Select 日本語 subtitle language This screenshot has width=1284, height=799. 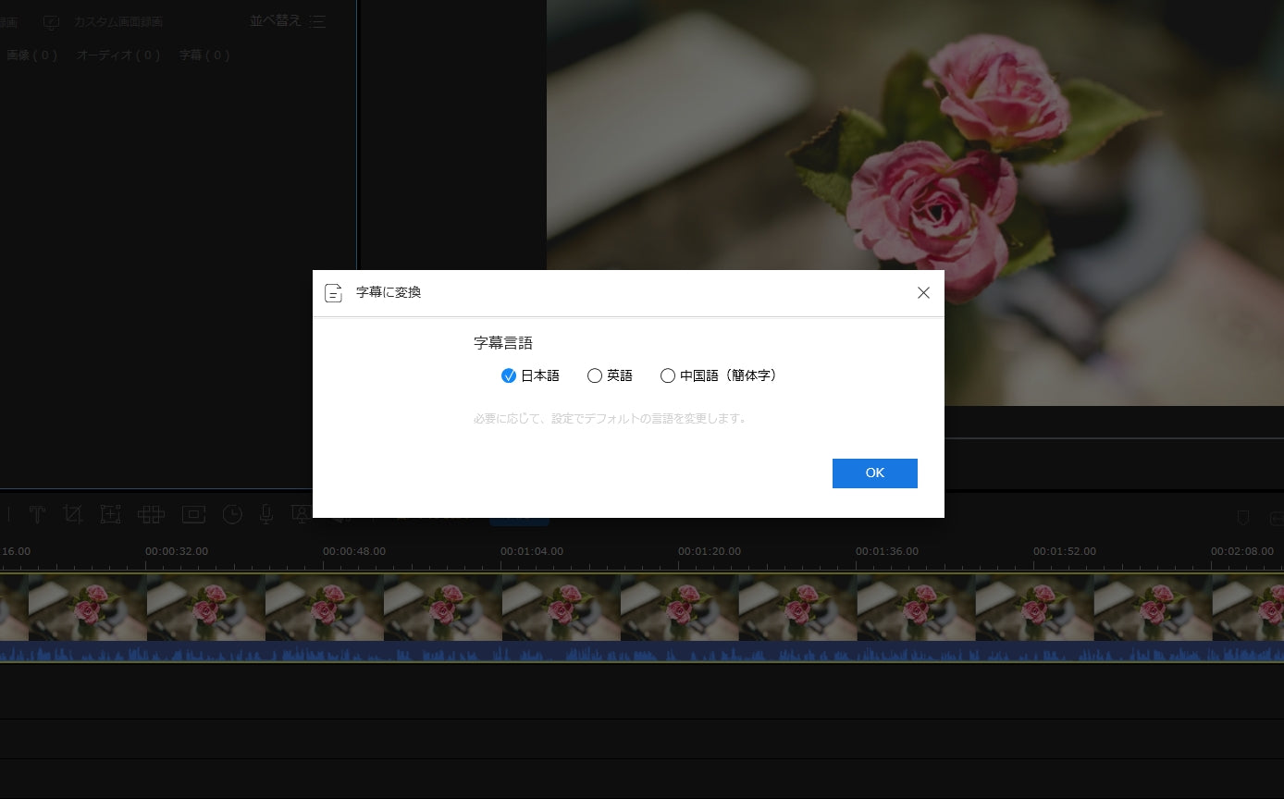pos(508,375)
